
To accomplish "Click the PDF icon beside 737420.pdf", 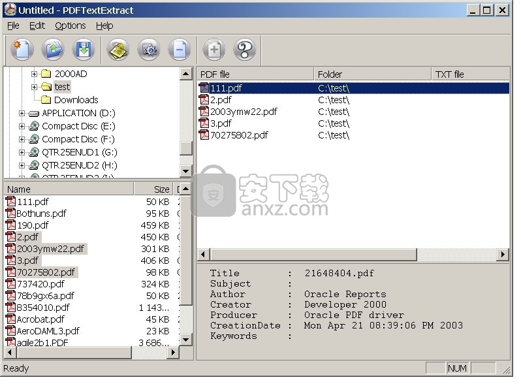I will tap(10, 284).
